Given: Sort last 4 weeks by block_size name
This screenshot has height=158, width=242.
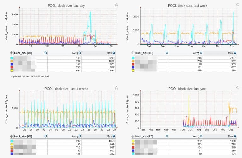Looking at the screenshot, I should (46, 136).
